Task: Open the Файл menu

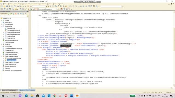Action: click(x=5, y=4)
